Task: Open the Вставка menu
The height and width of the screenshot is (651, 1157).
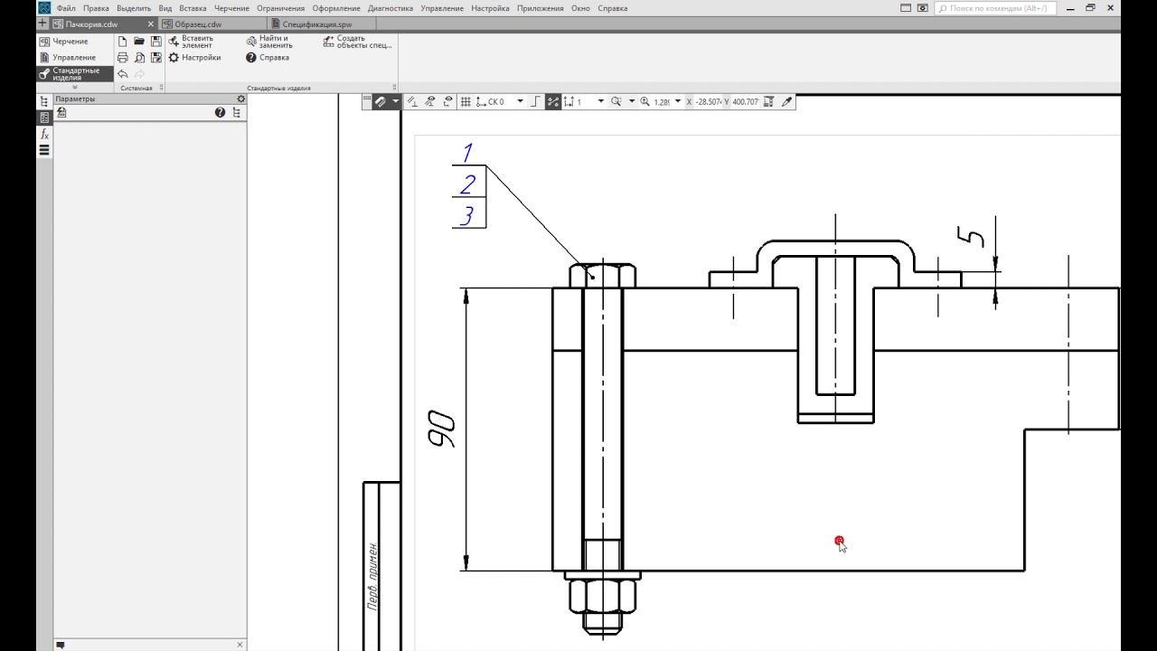Action: click(193, 8)
